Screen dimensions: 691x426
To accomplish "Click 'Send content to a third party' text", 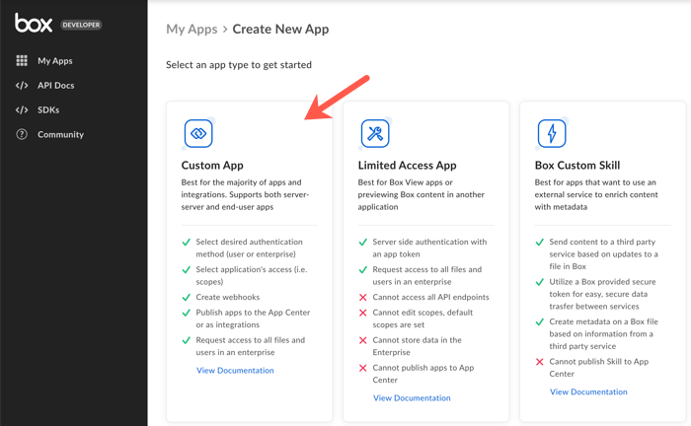I will [x=604, y=254].
